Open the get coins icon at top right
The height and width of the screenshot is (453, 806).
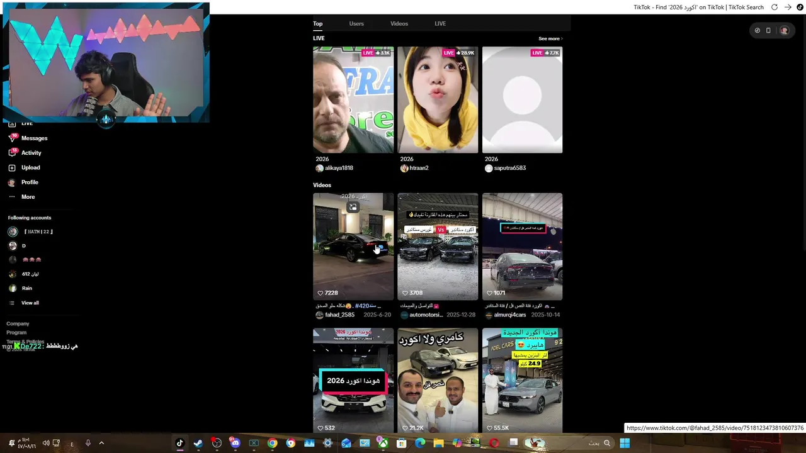757,30
